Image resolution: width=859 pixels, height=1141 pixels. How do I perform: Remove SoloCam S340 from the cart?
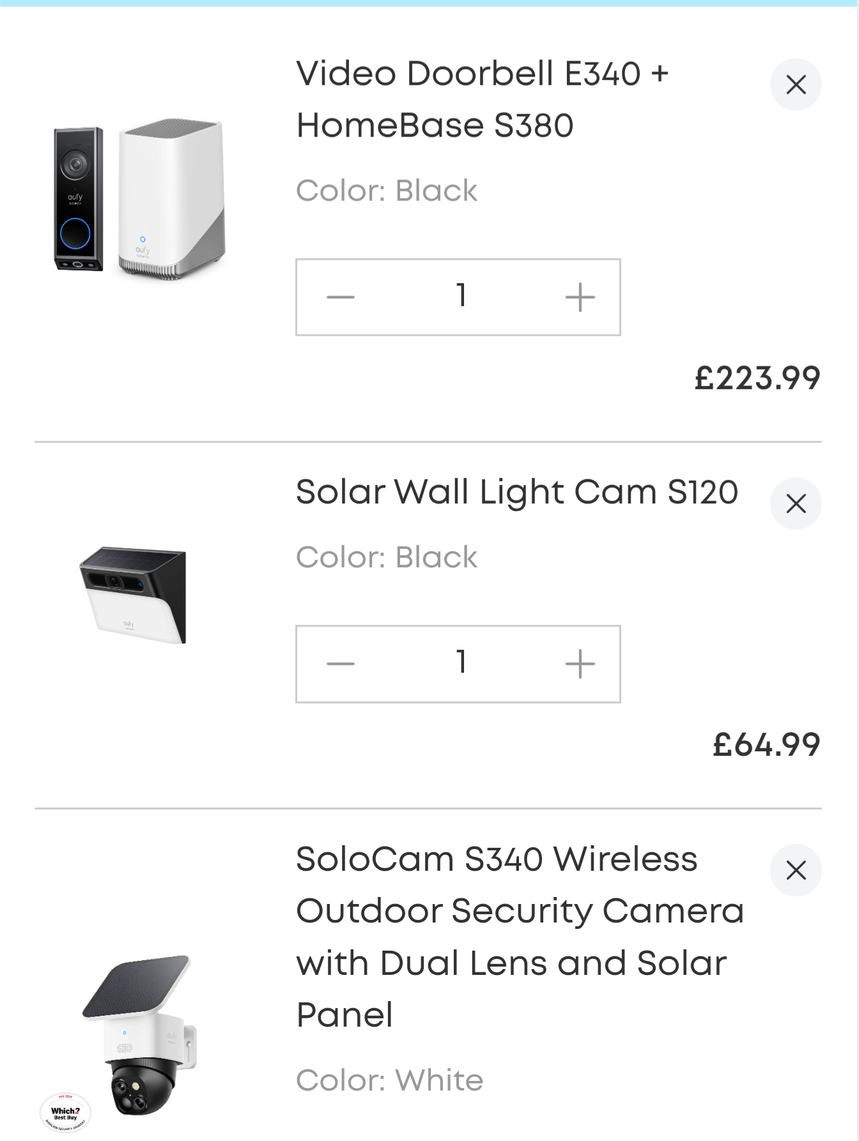click(x=795, y=870)
